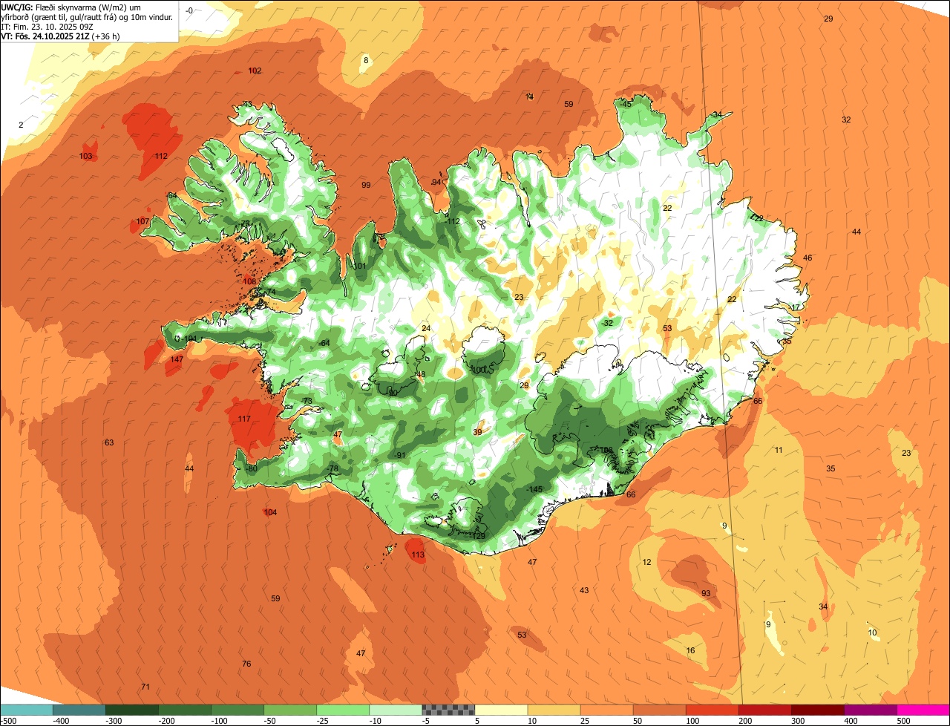Click the title line 'UWC/IG: Flæði skynvarma (W/m2) um'

point(71,7)
